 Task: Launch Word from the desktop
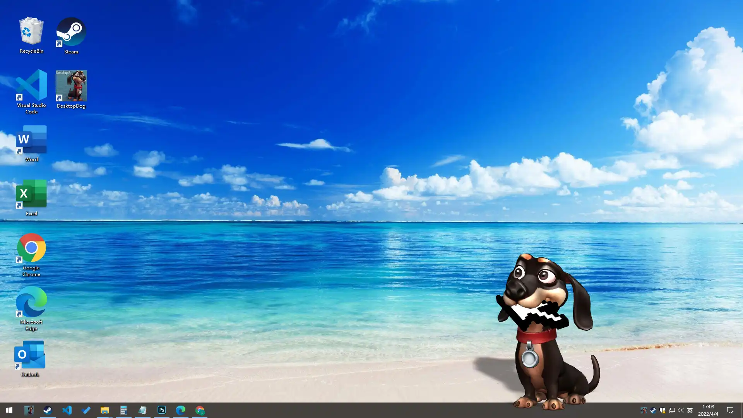pos(31,140)
